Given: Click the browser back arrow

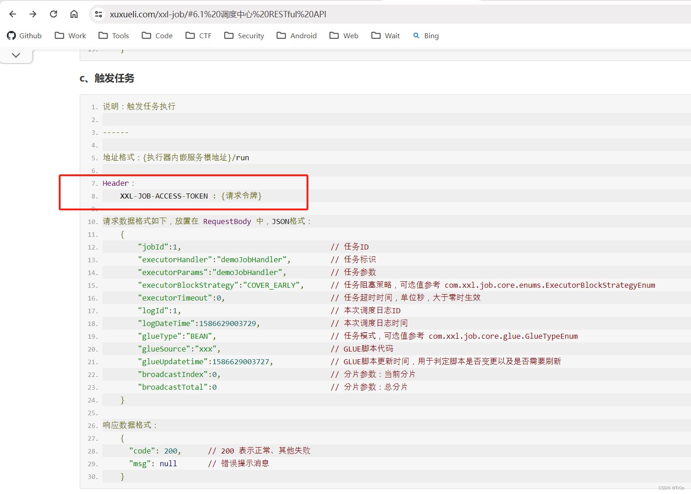Looking at the screenshot, I should pos(13,14).
